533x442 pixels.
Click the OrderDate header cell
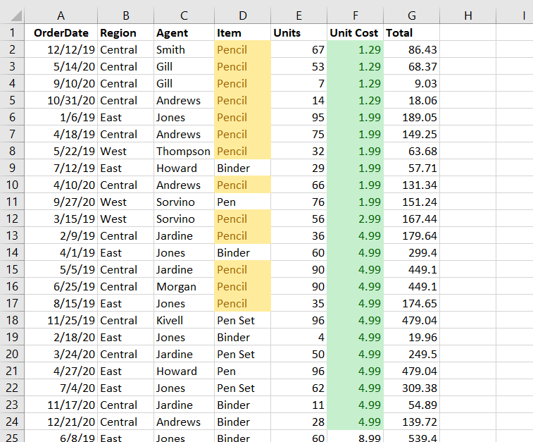[61, 32]
